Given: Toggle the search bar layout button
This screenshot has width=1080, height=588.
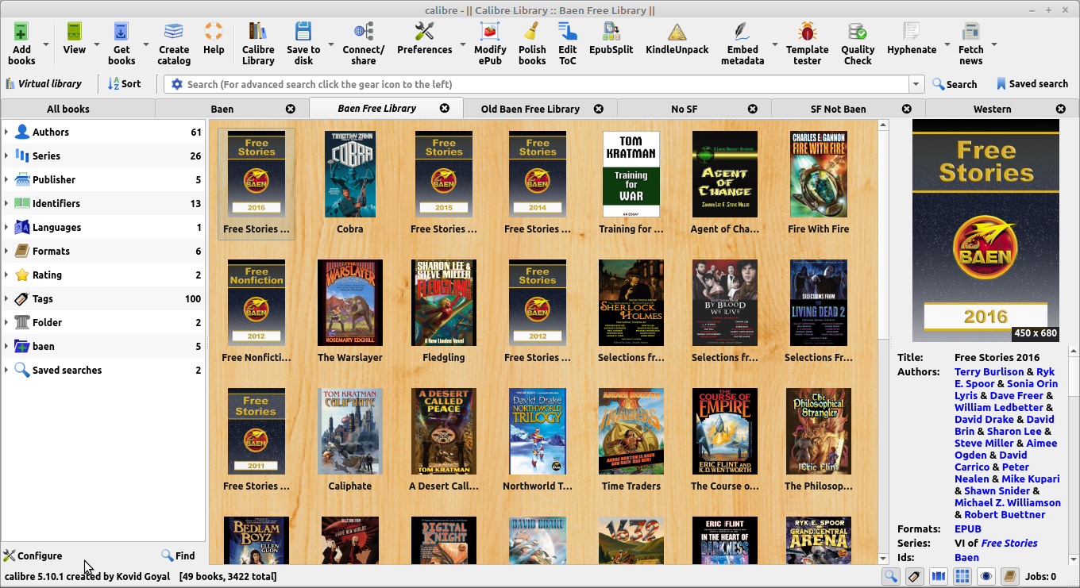Looking at the screenshot, I should [x=890, y=577].
